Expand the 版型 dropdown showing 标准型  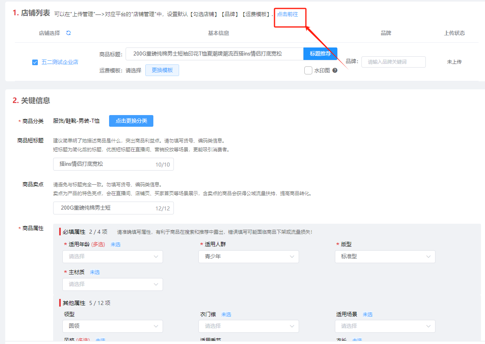(385, 257)
